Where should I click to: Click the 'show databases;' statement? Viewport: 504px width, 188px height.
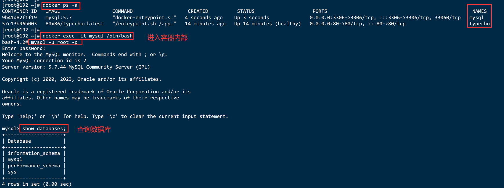click(44, 128)
